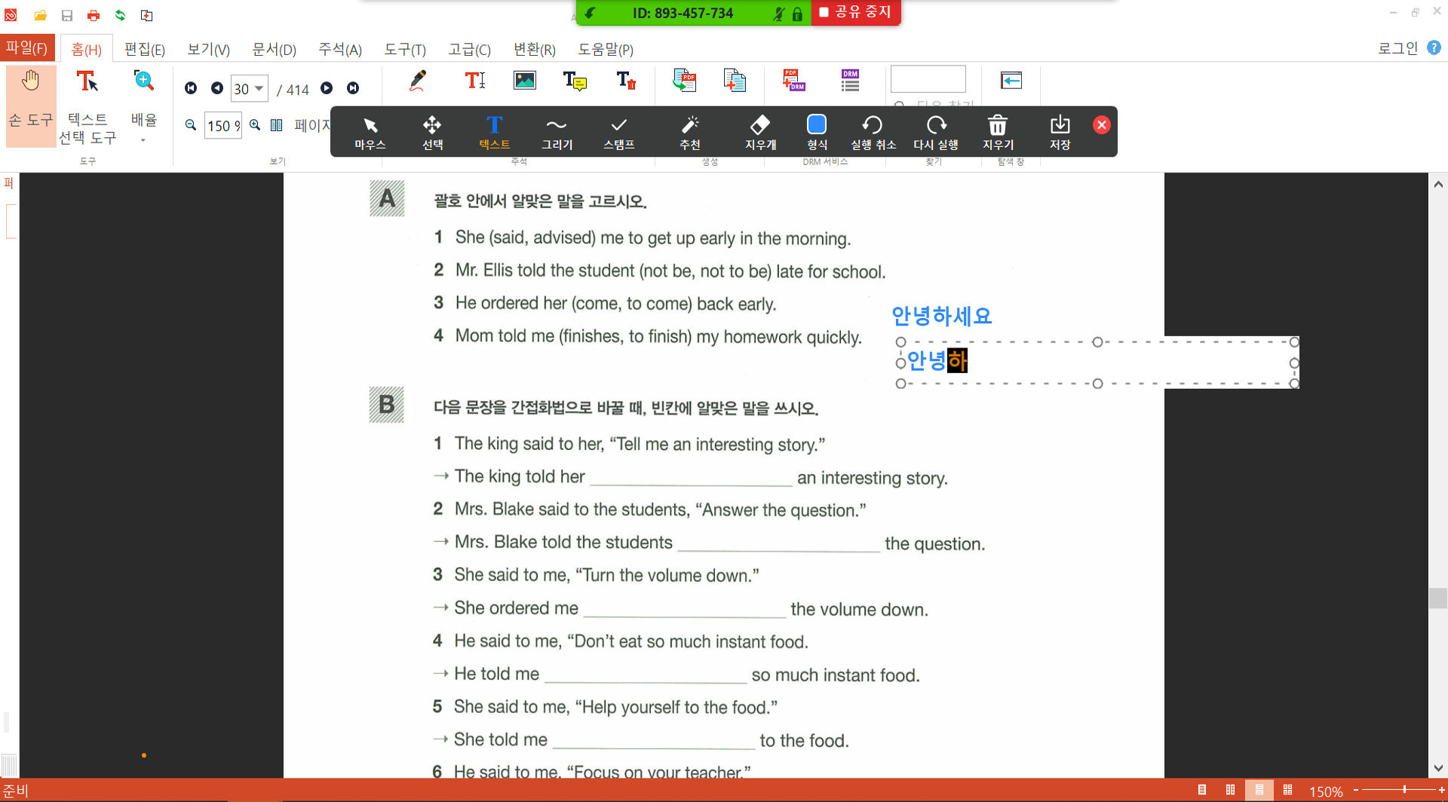Screen dimensions: 1448x802
Task: Open the zoom (배율) magnifier tool
Action: point(143,106)
